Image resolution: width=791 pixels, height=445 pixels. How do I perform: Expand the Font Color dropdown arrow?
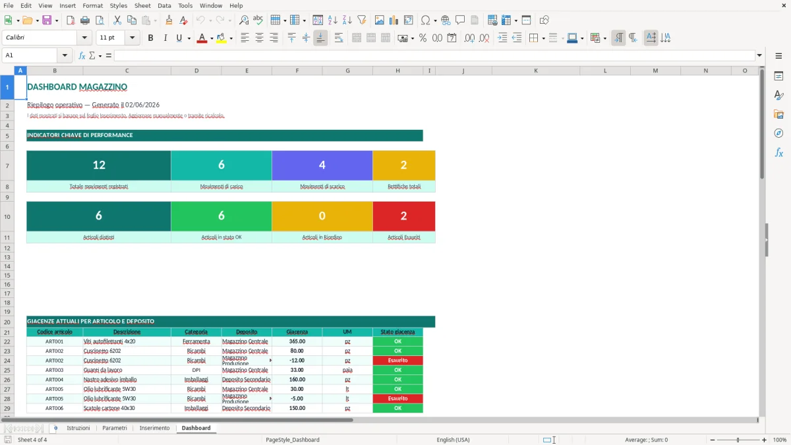(x=211, y=38)
